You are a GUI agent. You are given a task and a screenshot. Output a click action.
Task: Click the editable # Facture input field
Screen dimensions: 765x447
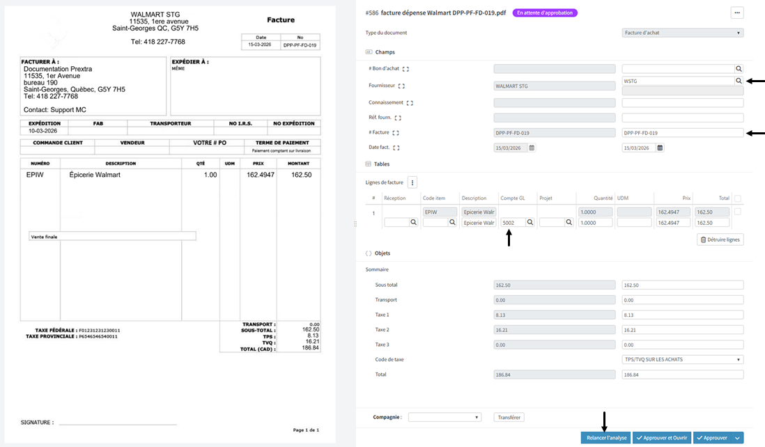[x=682, y=133]
